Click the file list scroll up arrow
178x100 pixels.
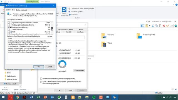[x=52, y=23]
